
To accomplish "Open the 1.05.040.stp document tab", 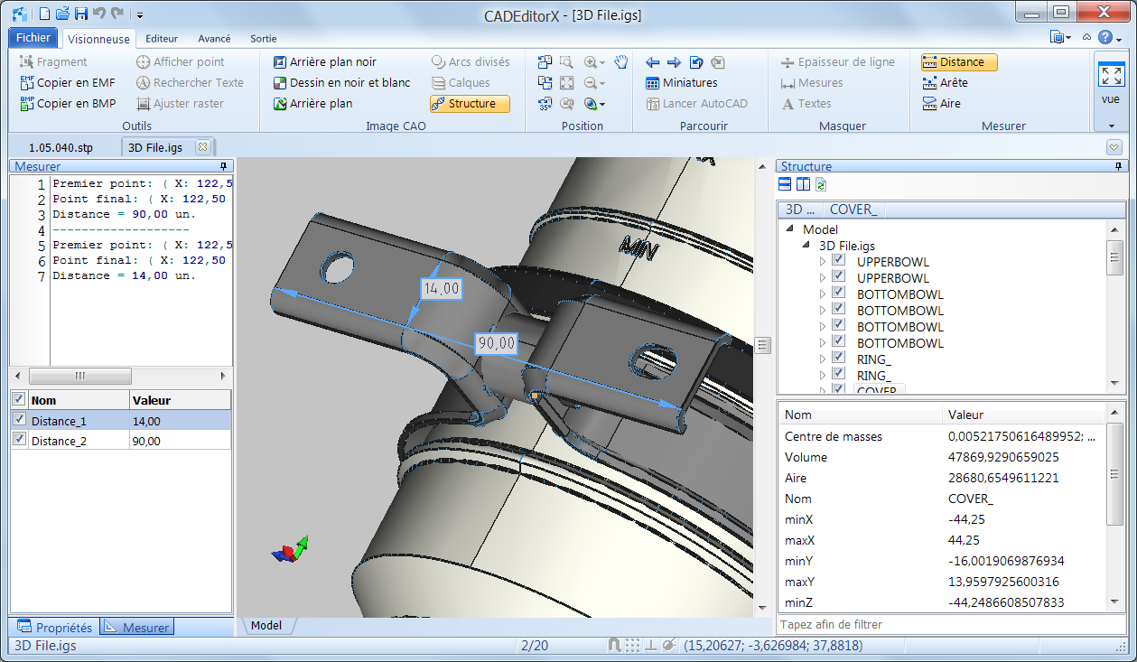I will click(x=61, y=147).
